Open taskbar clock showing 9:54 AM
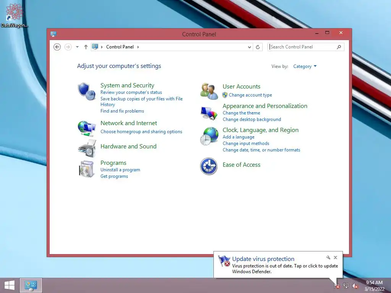Screen dimensions: 391x293 pos(374,285)
